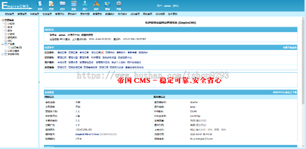Click the 退出 logout link

coord(175,6)
